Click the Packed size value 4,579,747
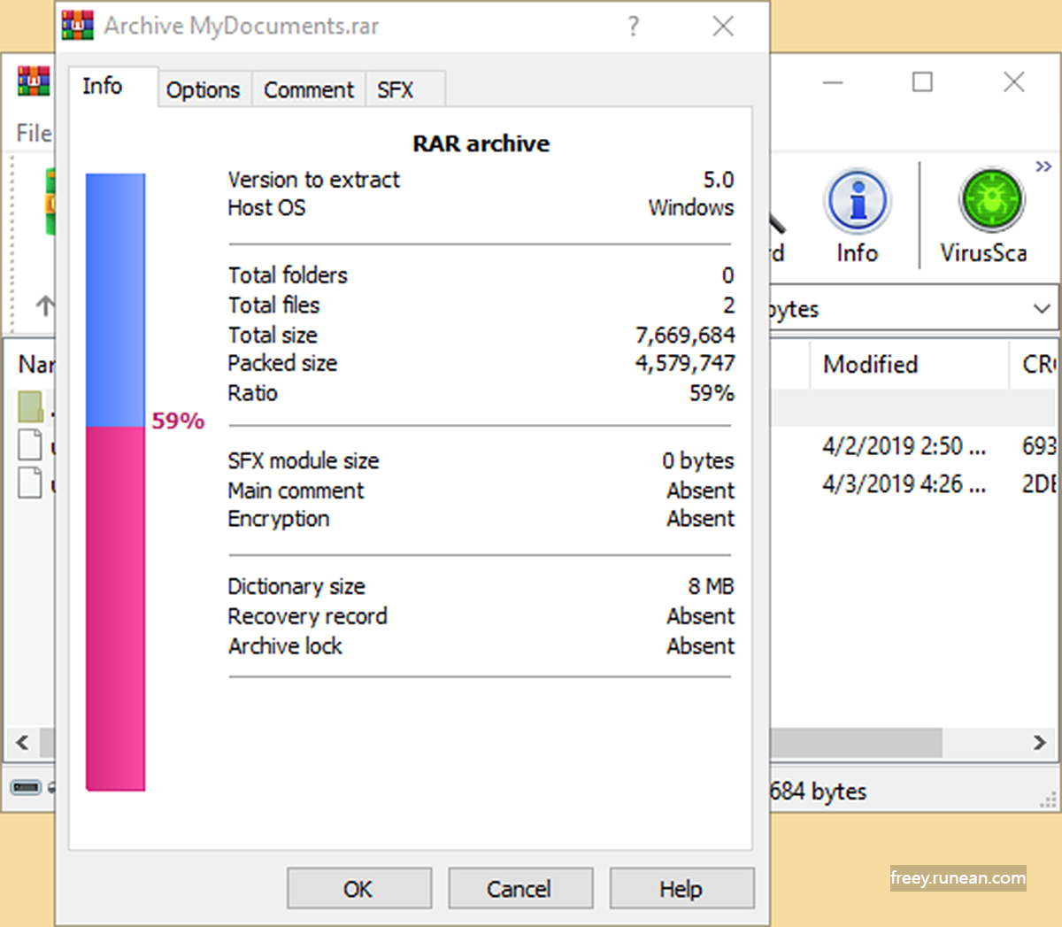This screenshot has width=1062, height=927. 685,363
